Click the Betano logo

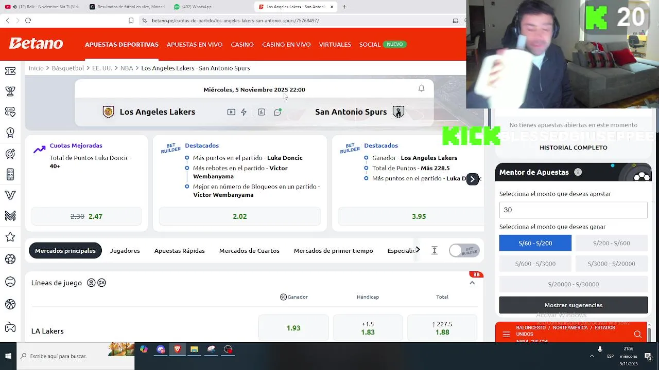point(36,44)
